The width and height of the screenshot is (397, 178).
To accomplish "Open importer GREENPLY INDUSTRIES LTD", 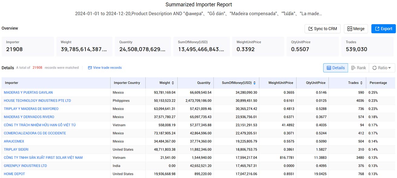I will (25, 166).
